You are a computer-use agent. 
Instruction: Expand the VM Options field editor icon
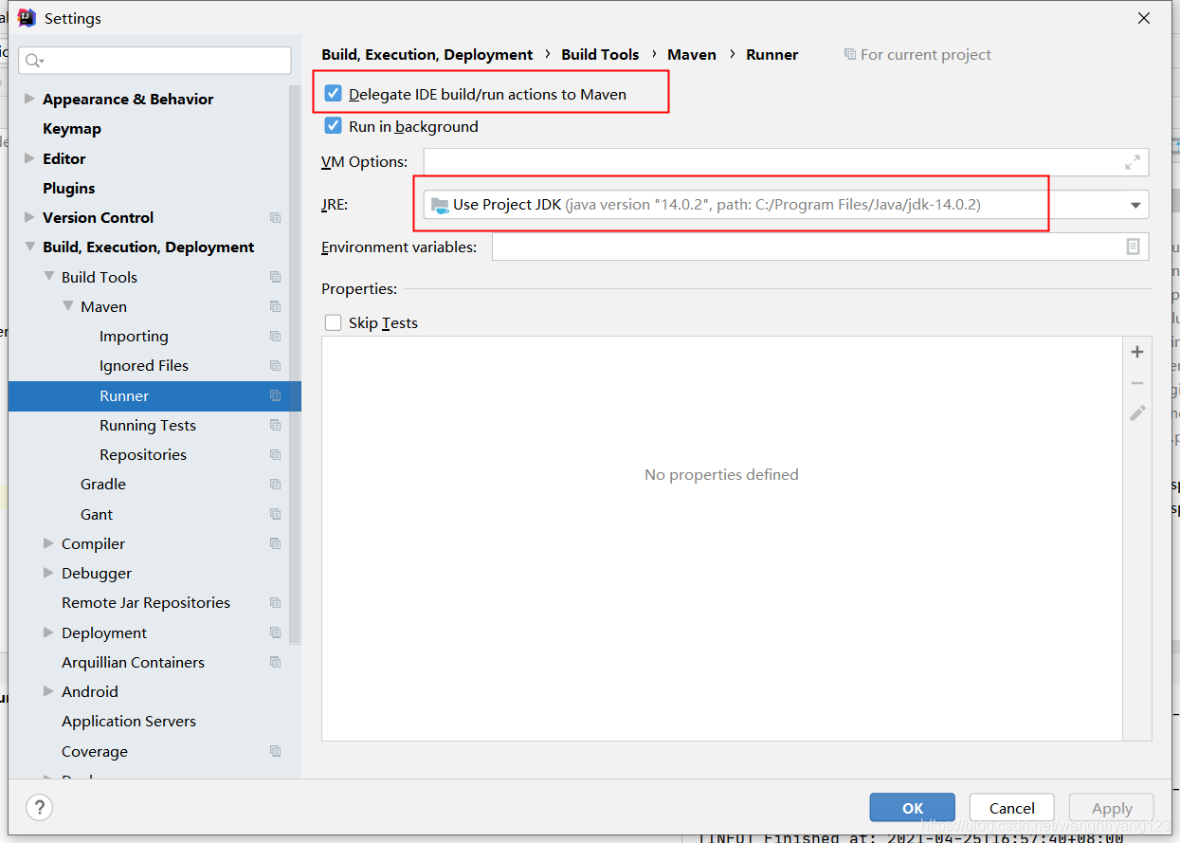1133,162
